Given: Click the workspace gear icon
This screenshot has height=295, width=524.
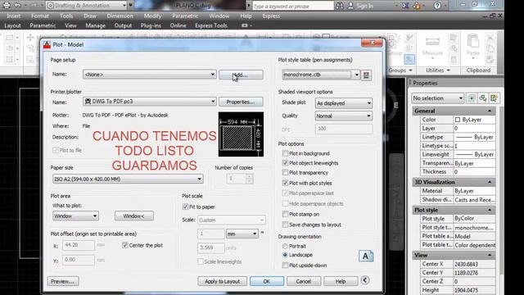Looking at the screenshot, I should pos(50,6).
